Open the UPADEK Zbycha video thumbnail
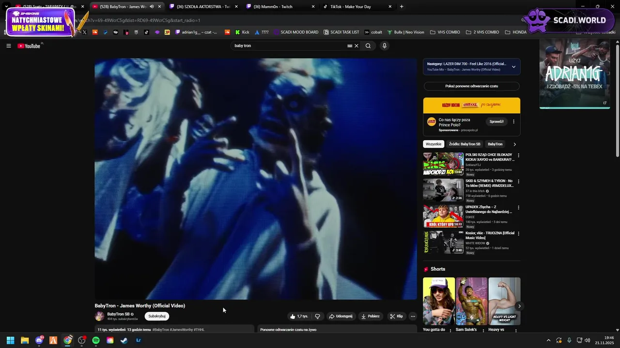The width and height of the screenshot is (620, 348). pos(443,216)
